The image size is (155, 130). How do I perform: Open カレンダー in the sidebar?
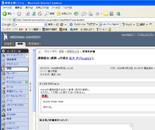(x=12, y=73)
